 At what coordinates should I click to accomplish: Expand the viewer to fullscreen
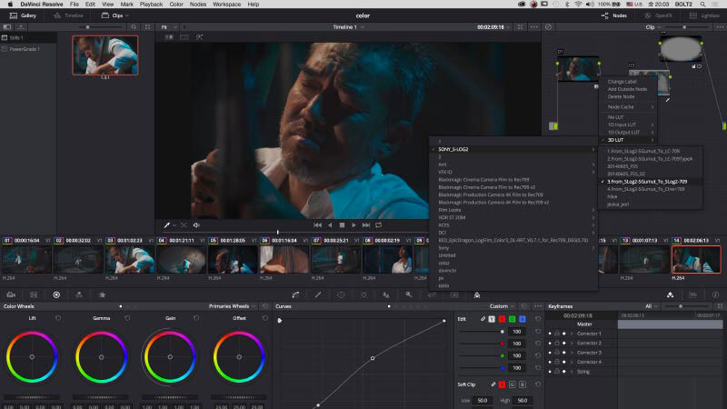pyautogui.click(x=520, y=27)
